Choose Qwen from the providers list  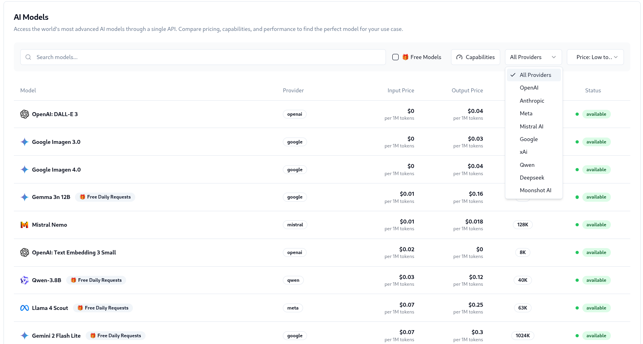point(534,165)
